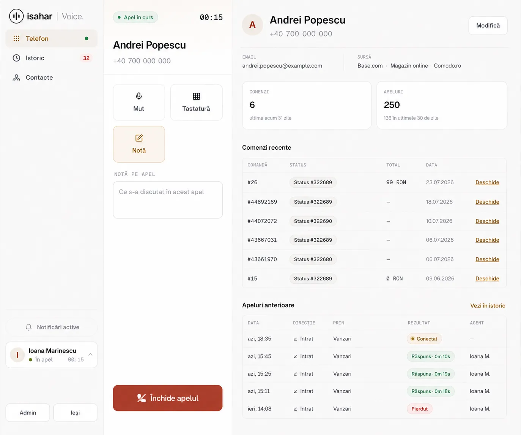Click the Andrei Popescu avatar letter A
Image resolution: width=521 pixels, height=435 pixels.
coord(252,25)
